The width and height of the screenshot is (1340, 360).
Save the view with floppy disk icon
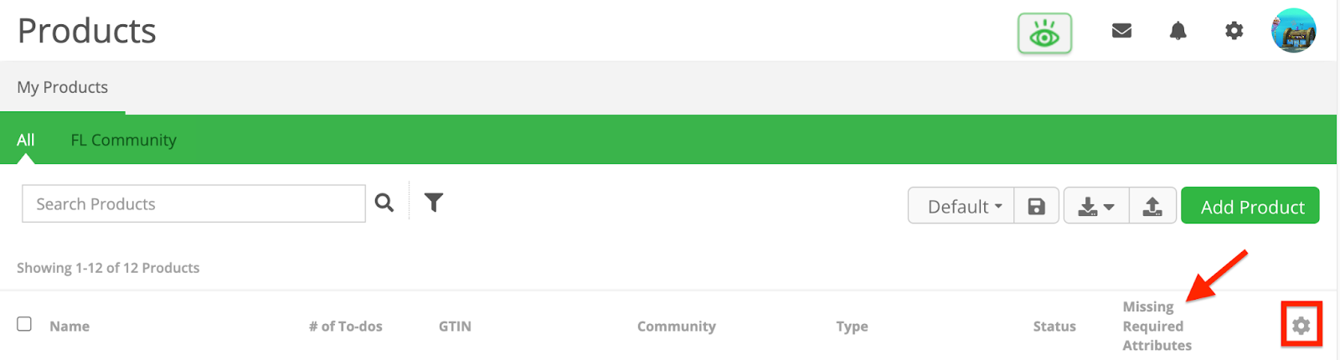[1036, 206]
